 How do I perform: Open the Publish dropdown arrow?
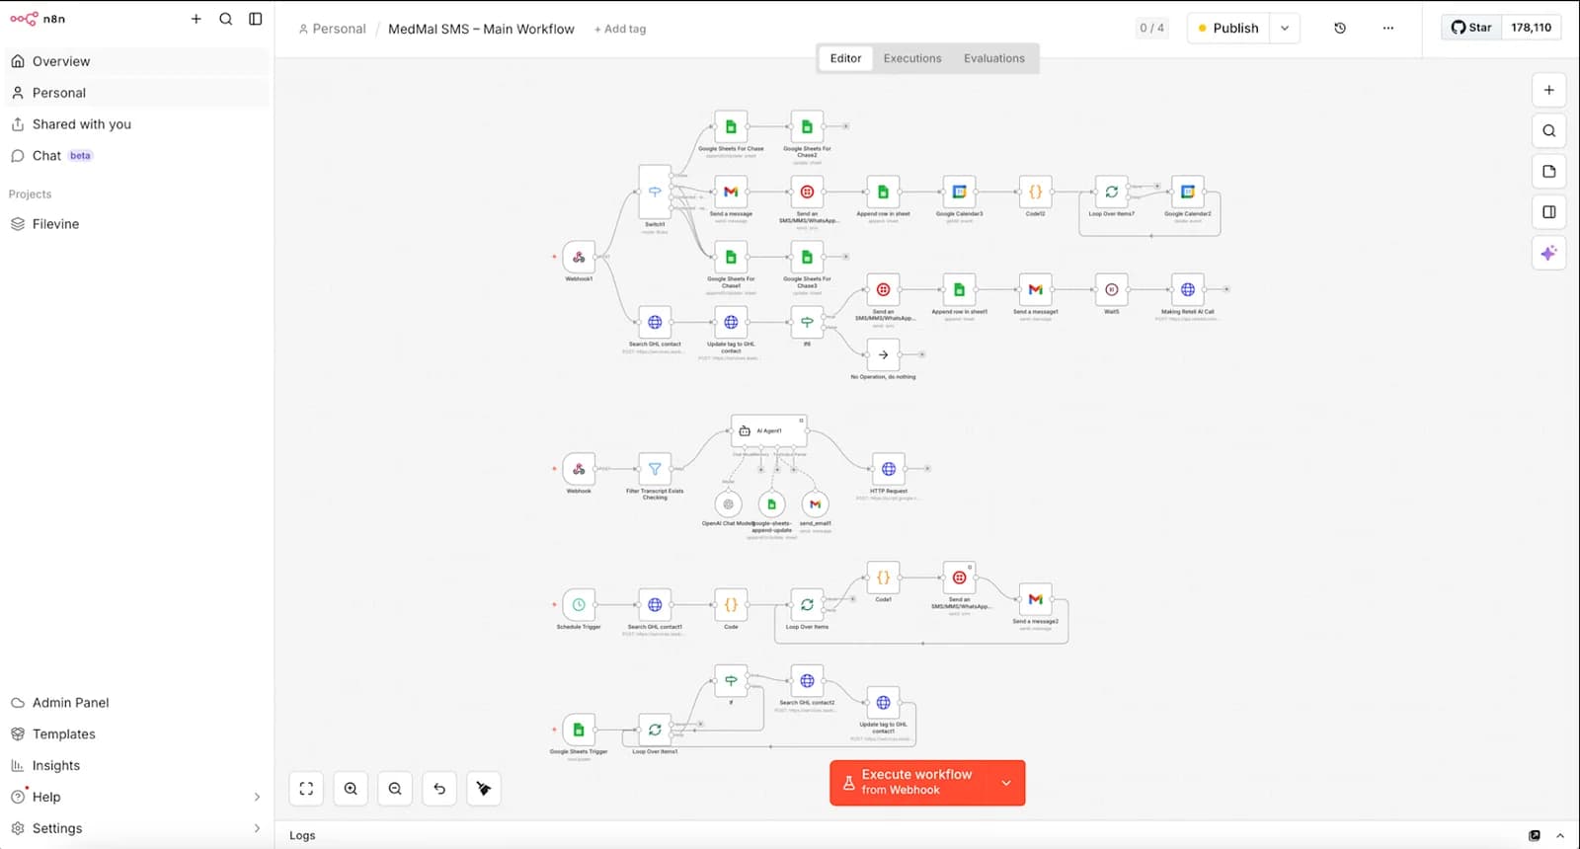coord(1285,28)
